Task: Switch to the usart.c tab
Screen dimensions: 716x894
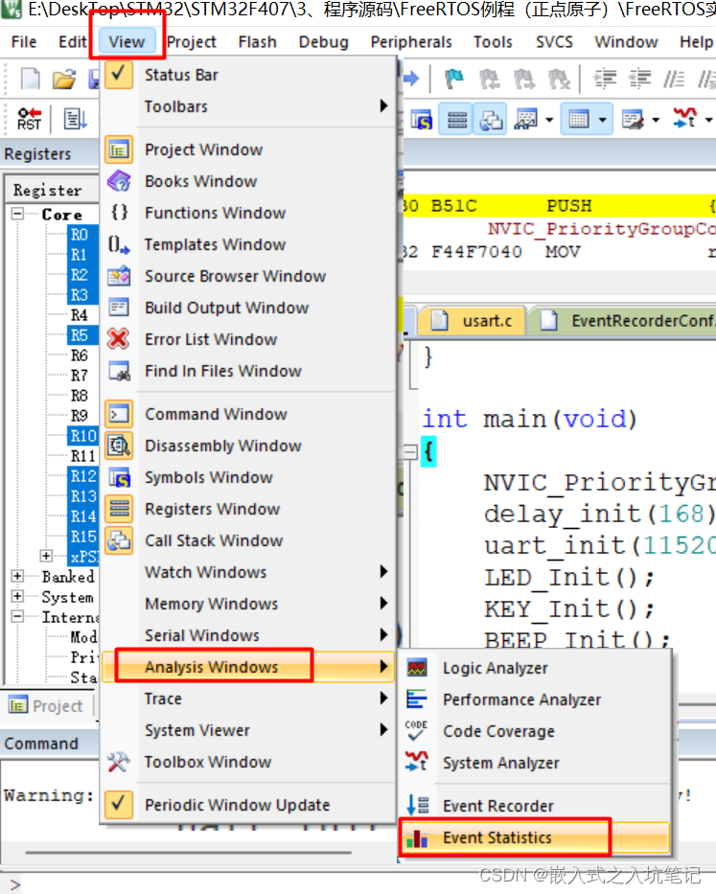Action: coord(473,321)
